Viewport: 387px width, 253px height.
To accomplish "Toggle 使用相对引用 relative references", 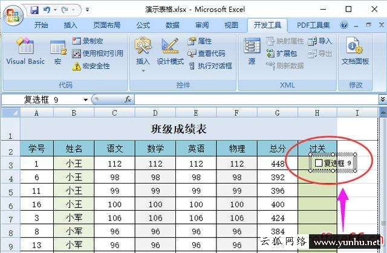I will point(97,54).
